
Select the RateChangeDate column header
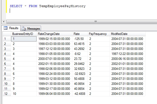54,34
